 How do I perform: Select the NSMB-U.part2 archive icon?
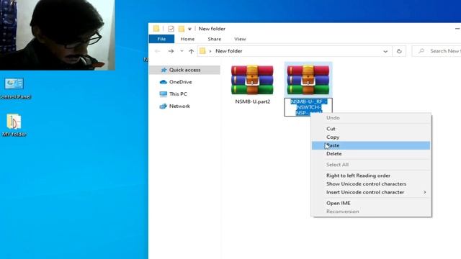click(252, 80)
